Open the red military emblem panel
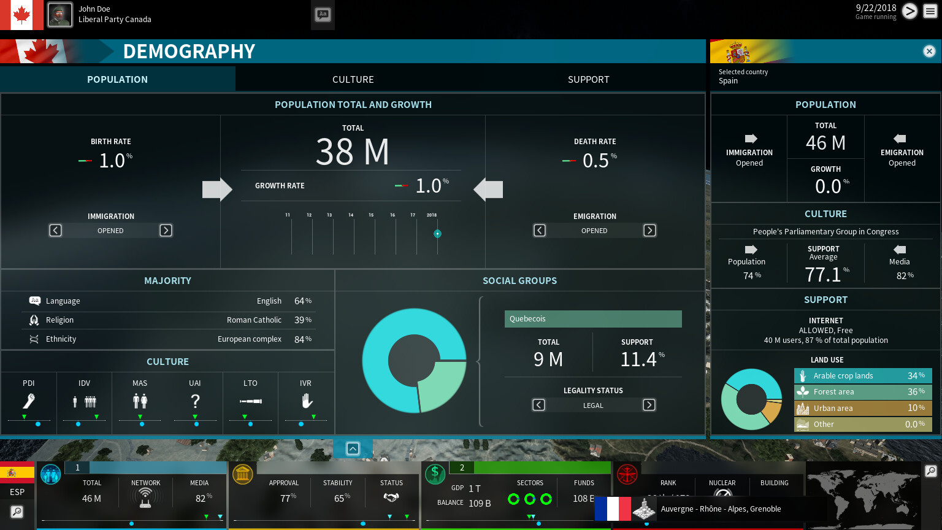 pyautogui.click(x=627, y=474)
